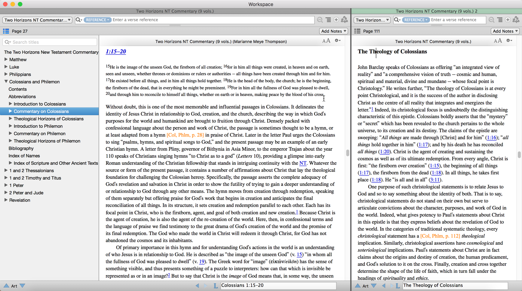Viewport: 522px width, 291px height.
Task: Activate left tab Two Horizons NT Commentary (9 vols.)
Action: 175,11
